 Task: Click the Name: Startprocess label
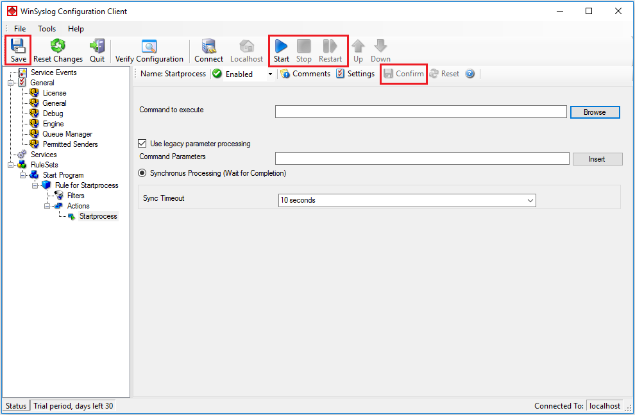click(x=173, y=74)
